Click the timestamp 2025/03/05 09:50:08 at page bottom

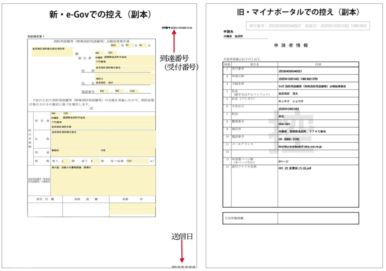(183, 267)
